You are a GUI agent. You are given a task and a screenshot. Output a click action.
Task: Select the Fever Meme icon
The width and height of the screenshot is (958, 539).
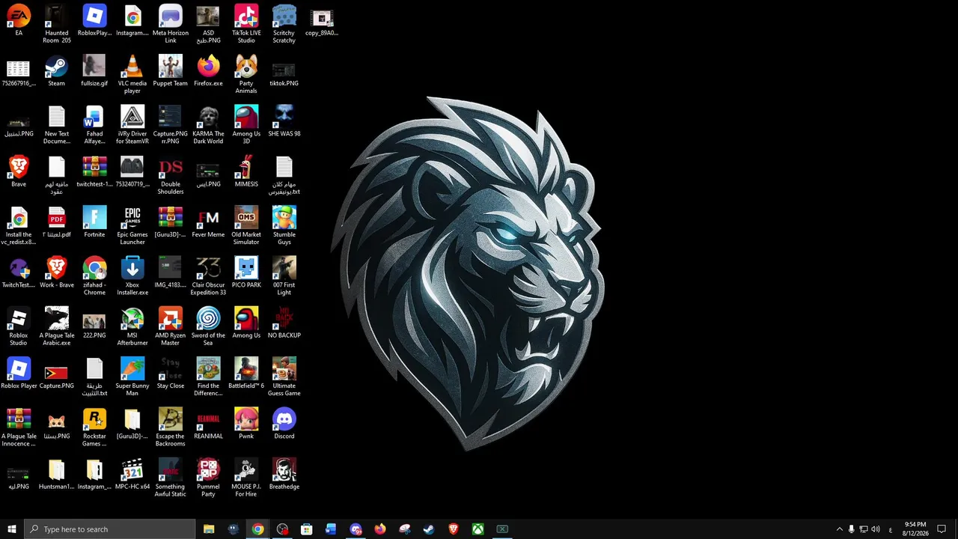(x=208, y=221)
